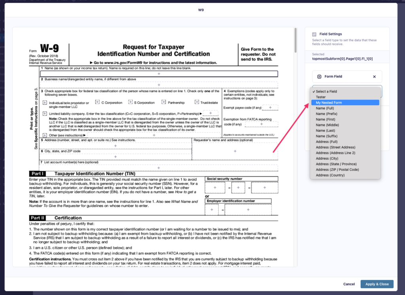Image resolution: width=405 pixels, height=295 pixels.
Task: Click plus icon in Name line 1 field
Action: click(159, 74)
